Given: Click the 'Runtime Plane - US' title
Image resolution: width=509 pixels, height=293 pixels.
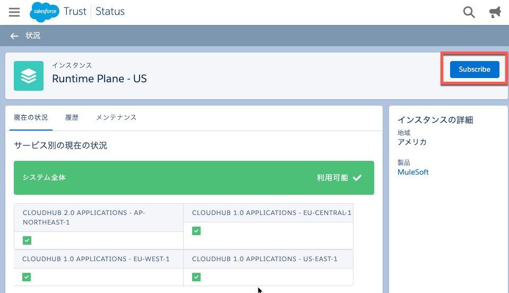Looking at the screenshot, I should pyautogui.click(x=99, y=79).
